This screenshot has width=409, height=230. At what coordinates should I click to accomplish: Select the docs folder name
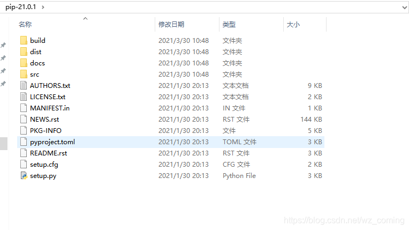37,63
